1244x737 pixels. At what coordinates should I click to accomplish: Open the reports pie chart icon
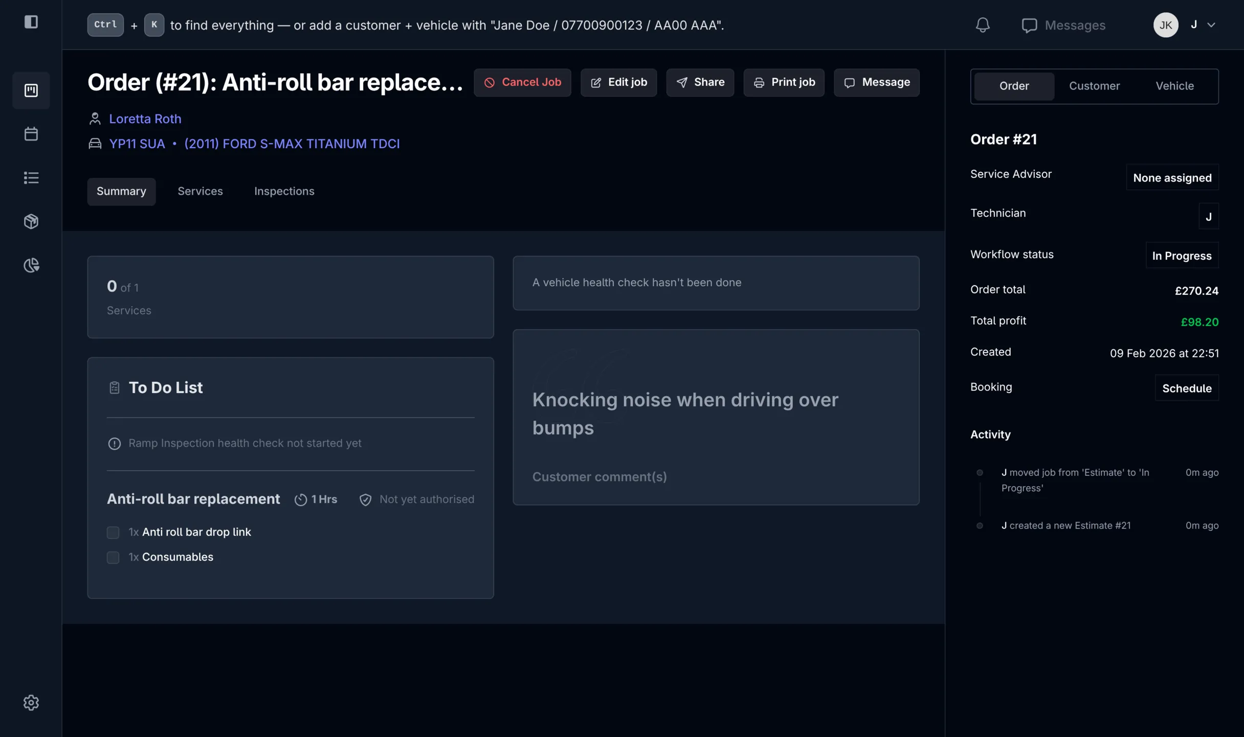pos(31,265)
